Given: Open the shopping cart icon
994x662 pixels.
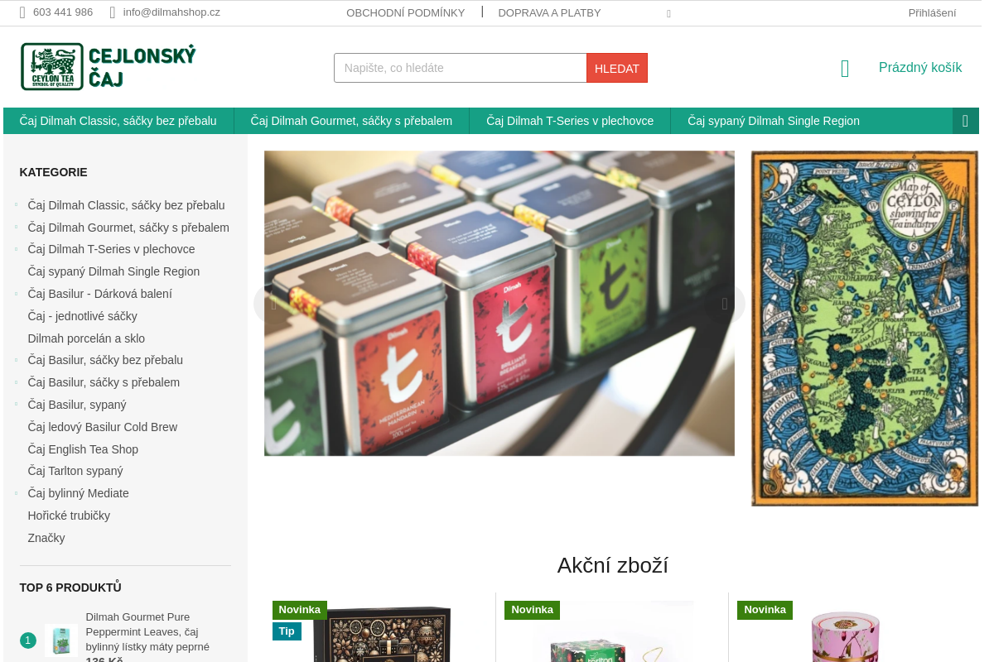Looking at the screenshot, I should point(845,69).
